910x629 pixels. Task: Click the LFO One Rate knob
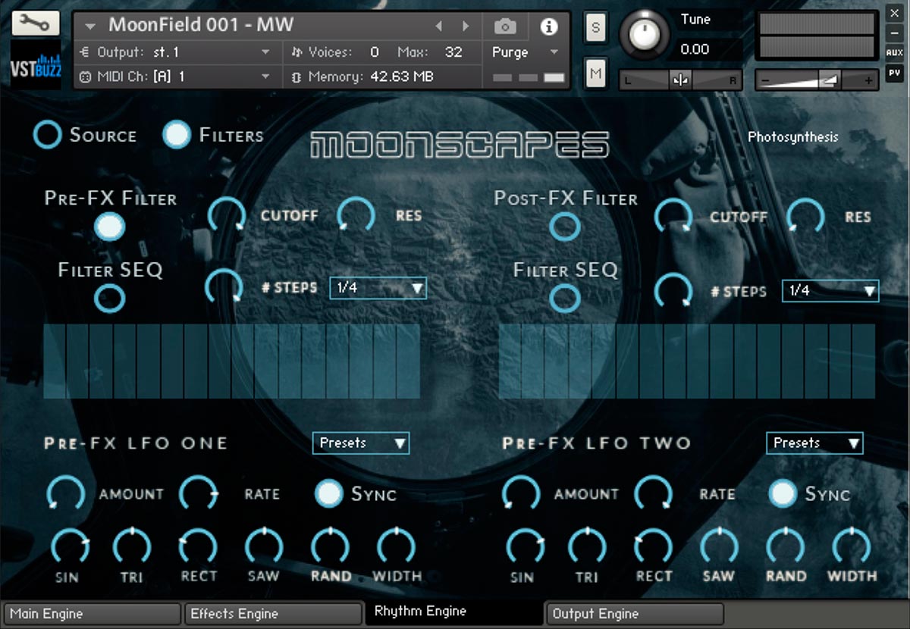click(x=198, y=493)
